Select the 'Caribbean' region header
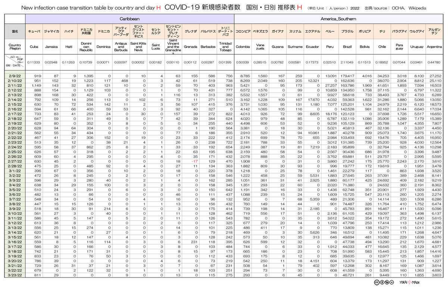Image resolution: width=448 pixels, height=288 pixels. [130, 18]
